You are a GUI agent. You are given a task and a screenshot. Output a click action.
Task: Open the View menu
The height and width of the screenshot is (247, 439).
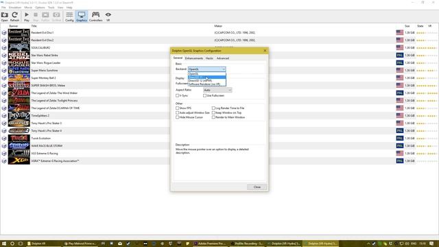pos(60,8)
